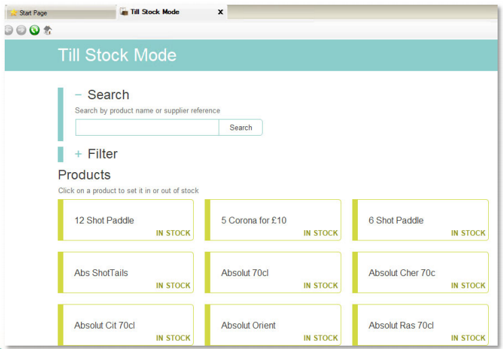503x349 pixels.
Task: Switch to the Start Page tab
Action: point(34,13)
